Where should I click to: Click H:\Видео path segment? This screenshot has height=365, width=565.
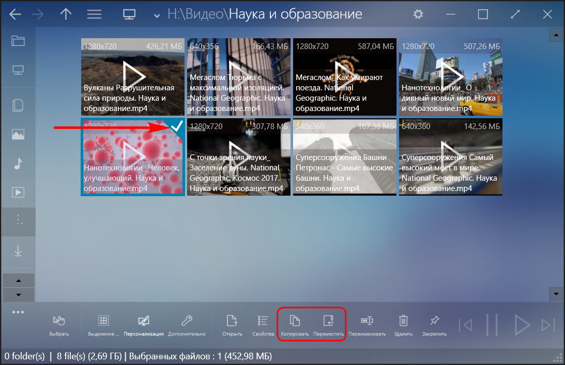click(x=197, y=14)
